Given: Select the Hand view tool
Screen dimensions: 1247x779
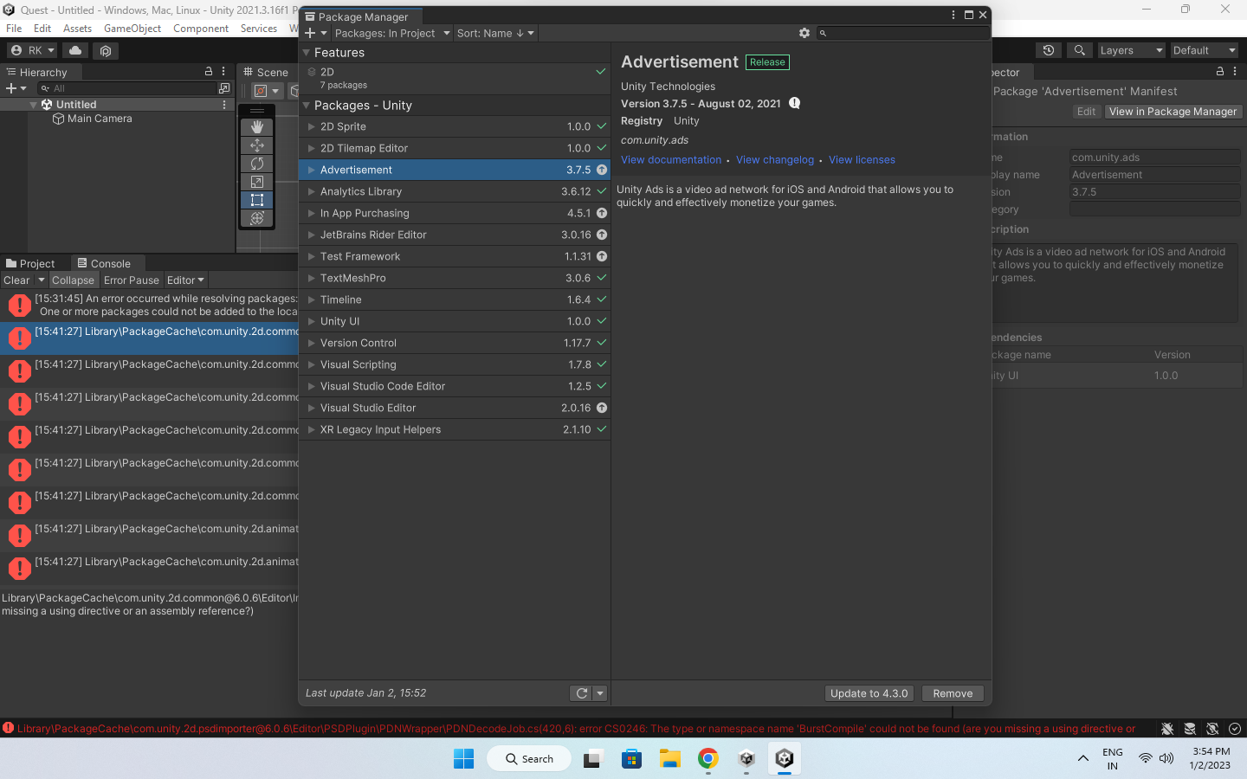Looking at the screenshot, I should pyautogui.click(x=256, y=126).
